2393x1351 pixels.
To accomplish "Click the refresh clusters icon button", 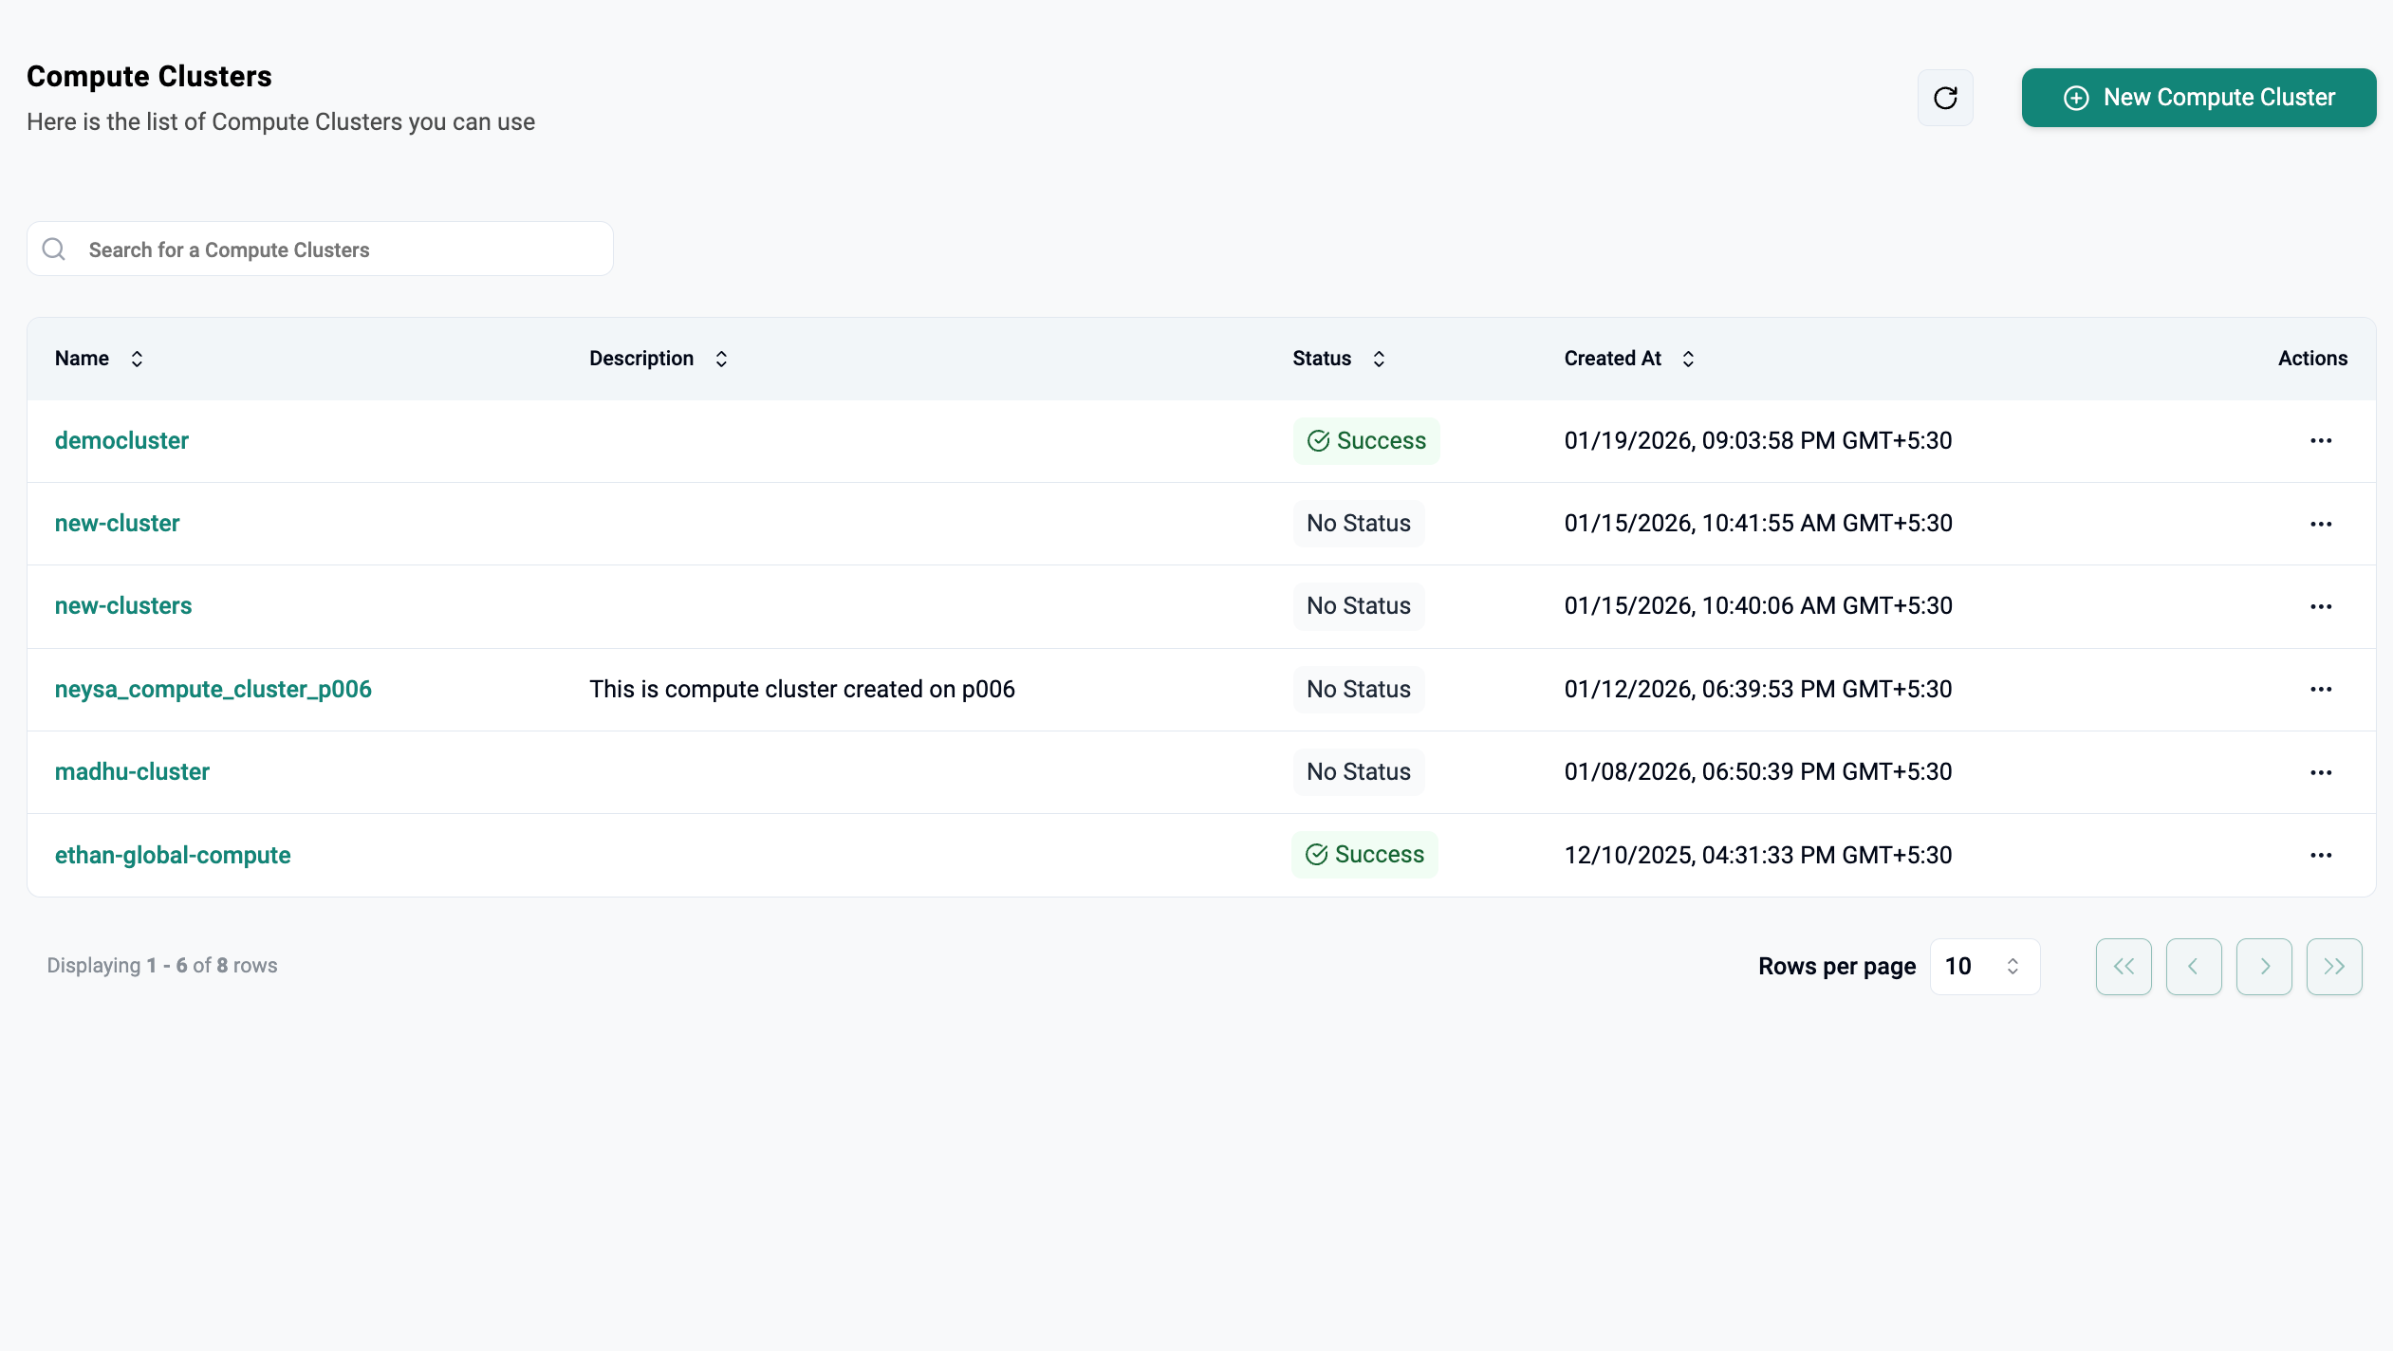I will (x=1945, y=98).
